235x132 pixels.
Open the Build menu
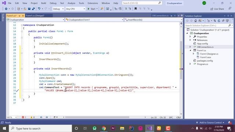point(44,3)
